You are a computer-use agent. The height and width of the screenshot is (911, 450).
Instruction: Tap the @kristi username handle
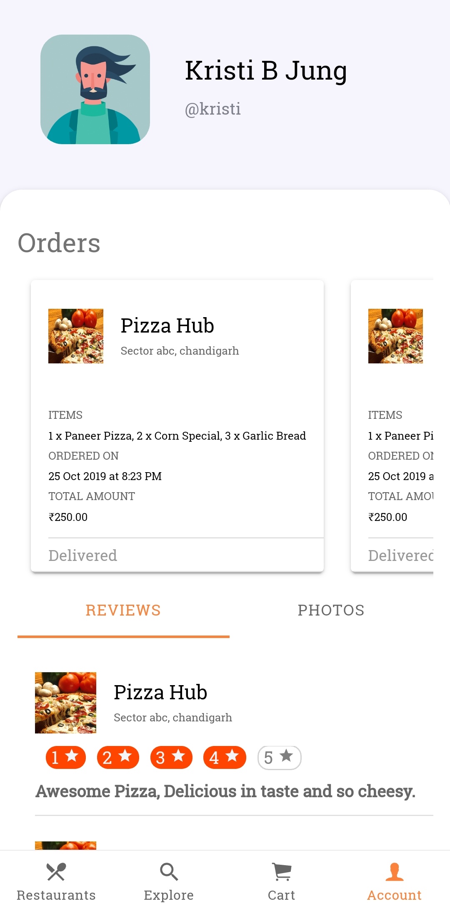tap(212, 109)
